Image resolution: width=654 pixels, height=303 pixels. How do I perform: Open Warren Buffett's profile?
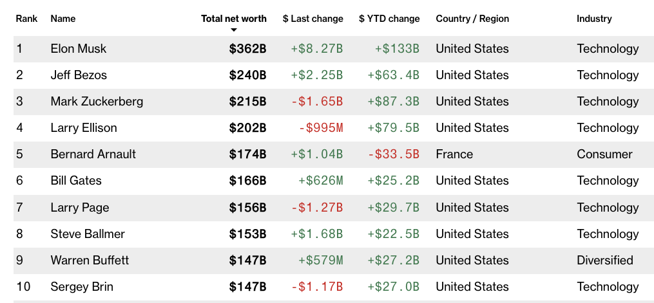[90, 260]
